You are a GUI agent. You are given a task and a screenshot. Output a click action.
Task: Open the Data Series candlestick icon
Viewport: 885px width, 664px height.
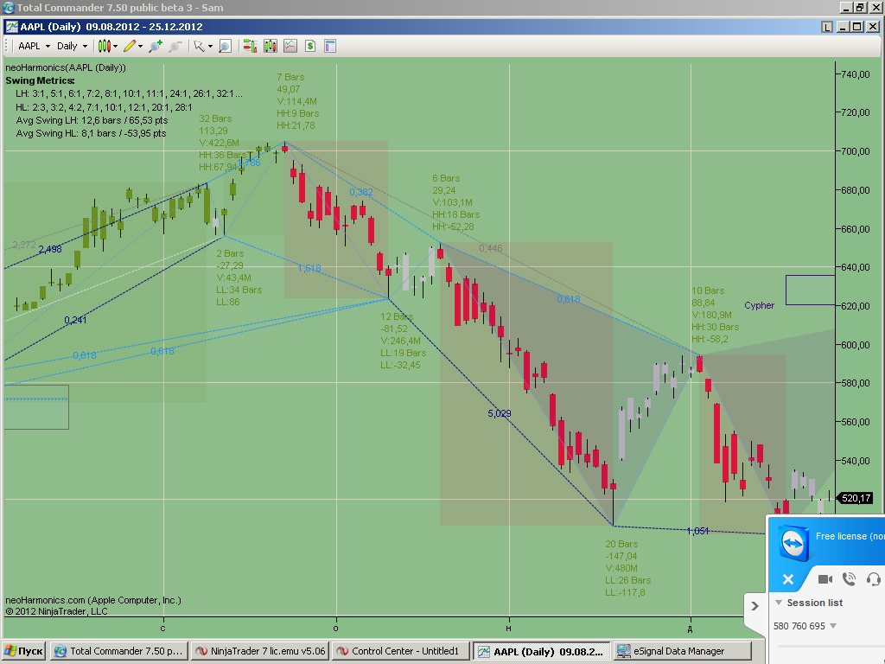(270, 46)
